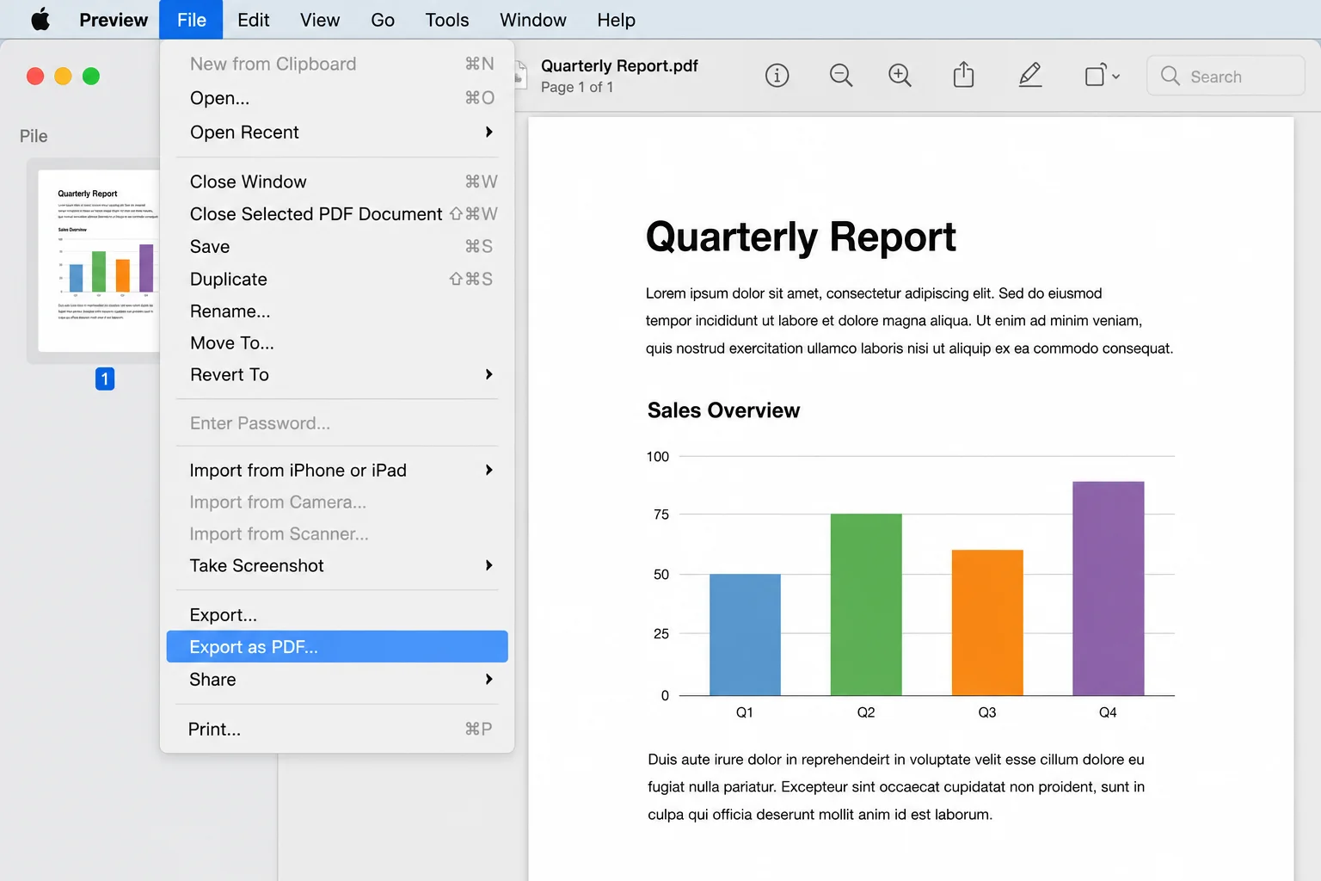This screenshot has width=1321, height=881.
Task: Click the Share toolbar icon
Action: 964,75
